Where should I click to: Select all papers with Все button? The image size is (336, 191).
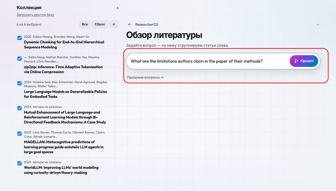[x=85, y=24]
